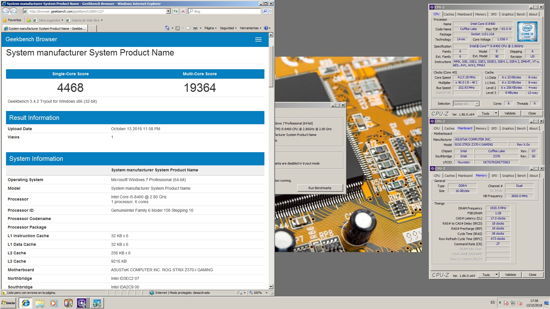Image resolution: width=550 pixels, height=309 pixels.
Task: Open Favoritos star in IE
Action: pos(12,20)
